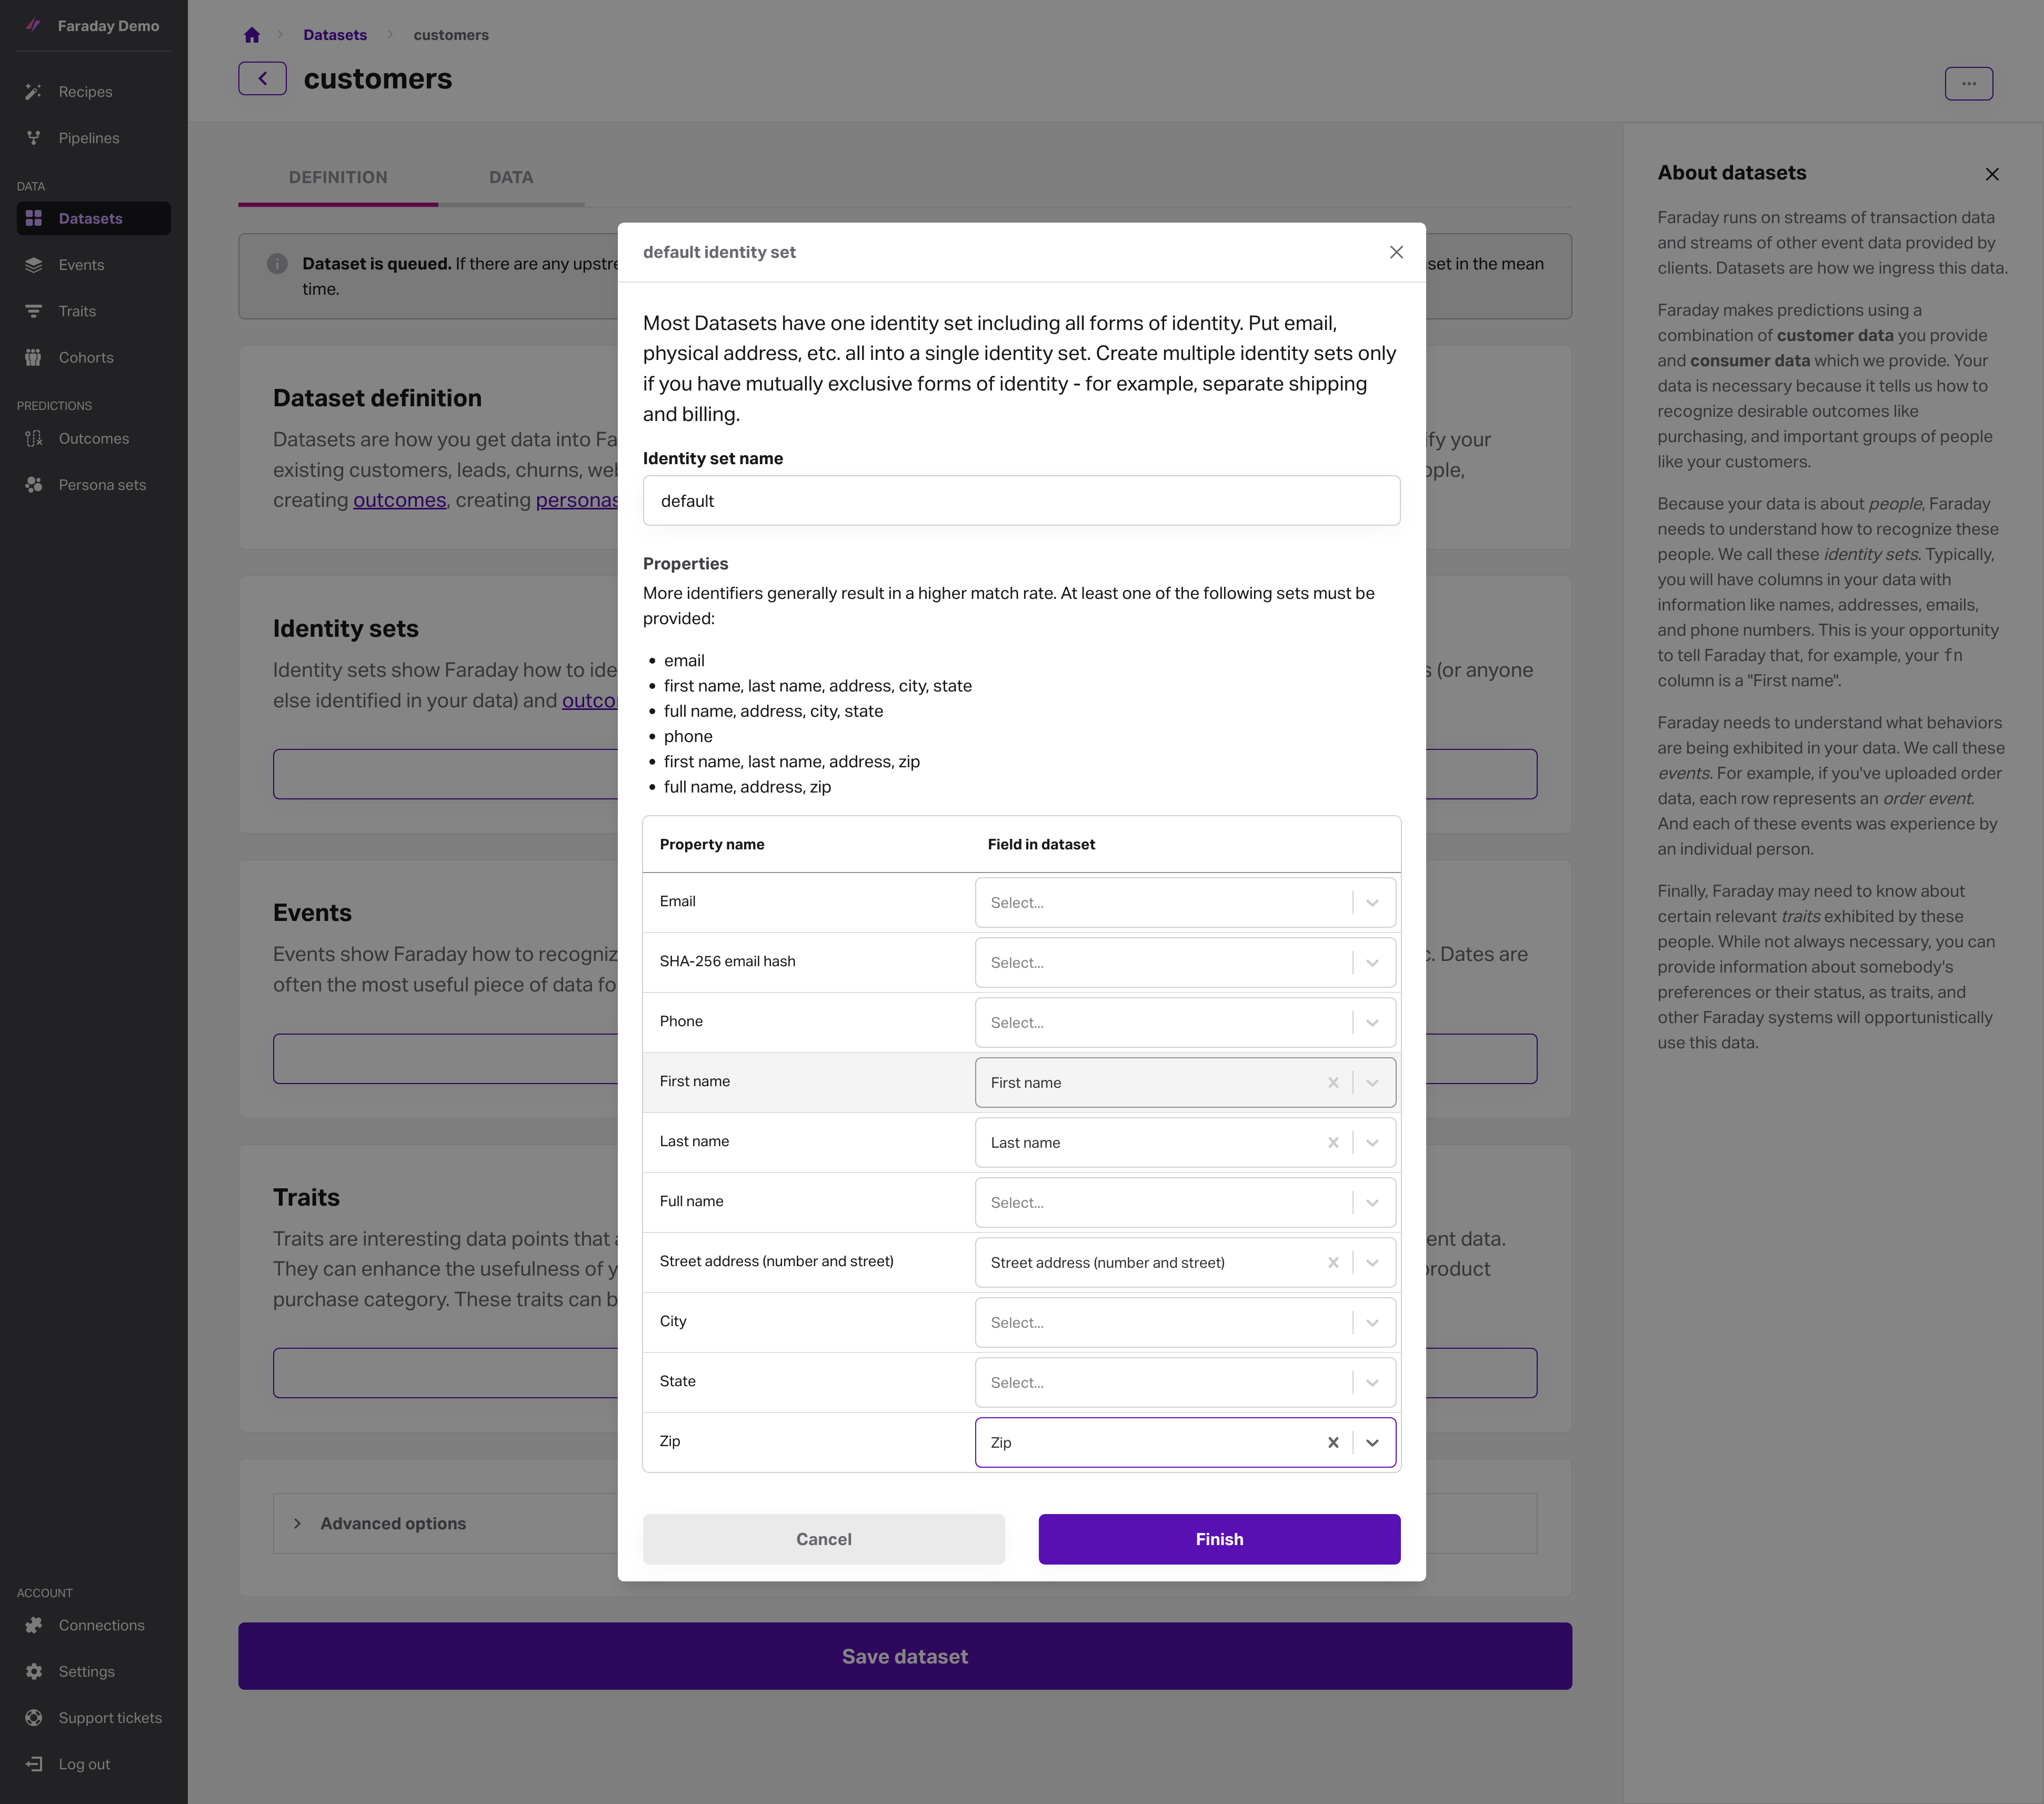Follow the outcomes link in Dataset definition
The width and height of the screenshot is (2044, 1804).
399,500
